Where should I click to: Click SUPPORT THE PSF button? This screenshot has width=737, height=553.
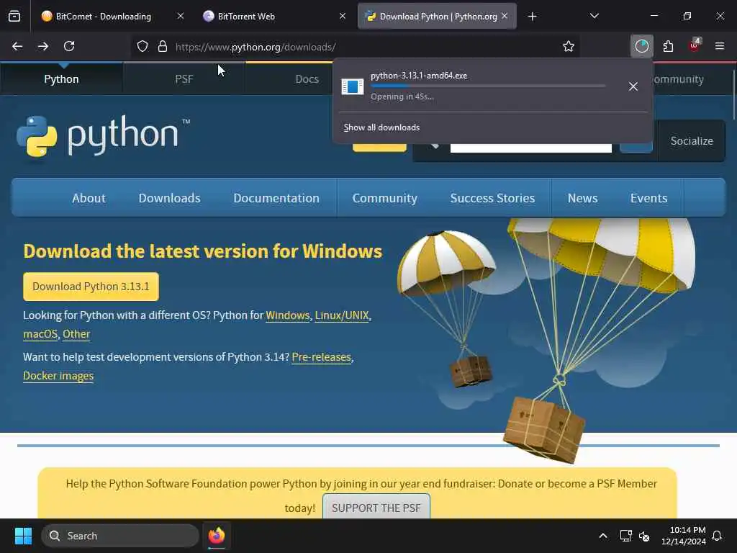(x=376, y=508)
